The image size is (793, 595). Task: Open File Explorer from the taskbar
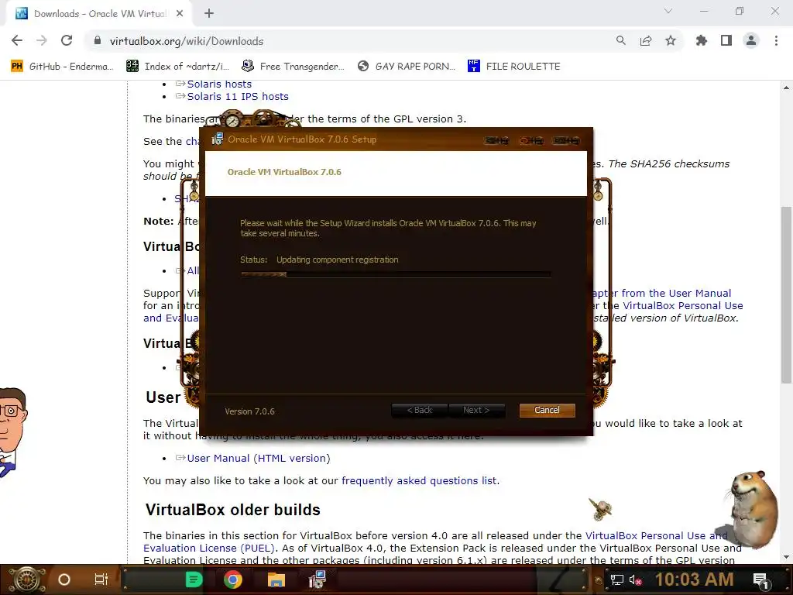tap(276, 580)
